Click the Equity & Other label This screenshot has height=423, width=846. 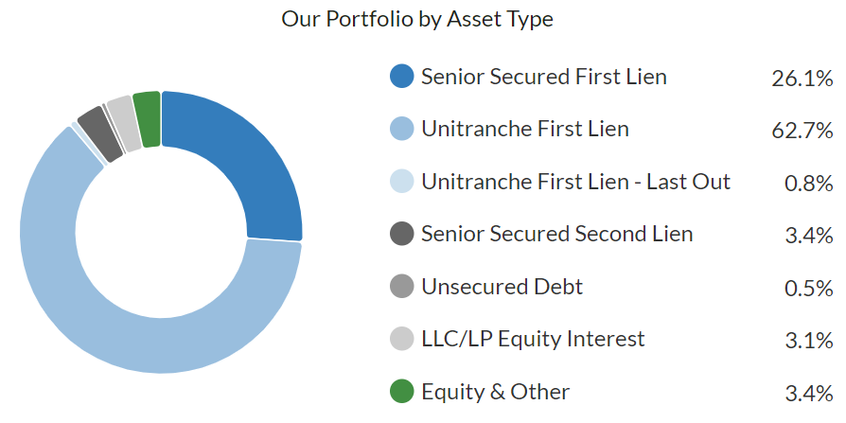point(496,391)
